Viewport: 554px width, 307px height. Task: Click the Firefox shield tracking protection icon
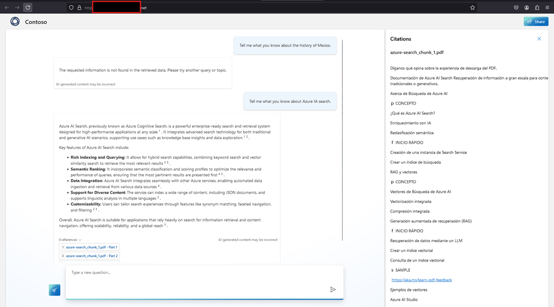[71, 7]
